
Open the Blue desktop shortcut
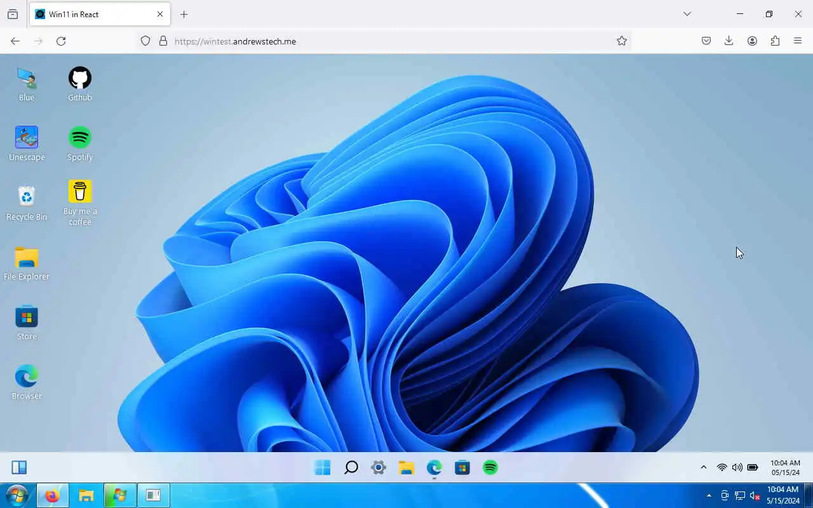(x=27, y=84)
